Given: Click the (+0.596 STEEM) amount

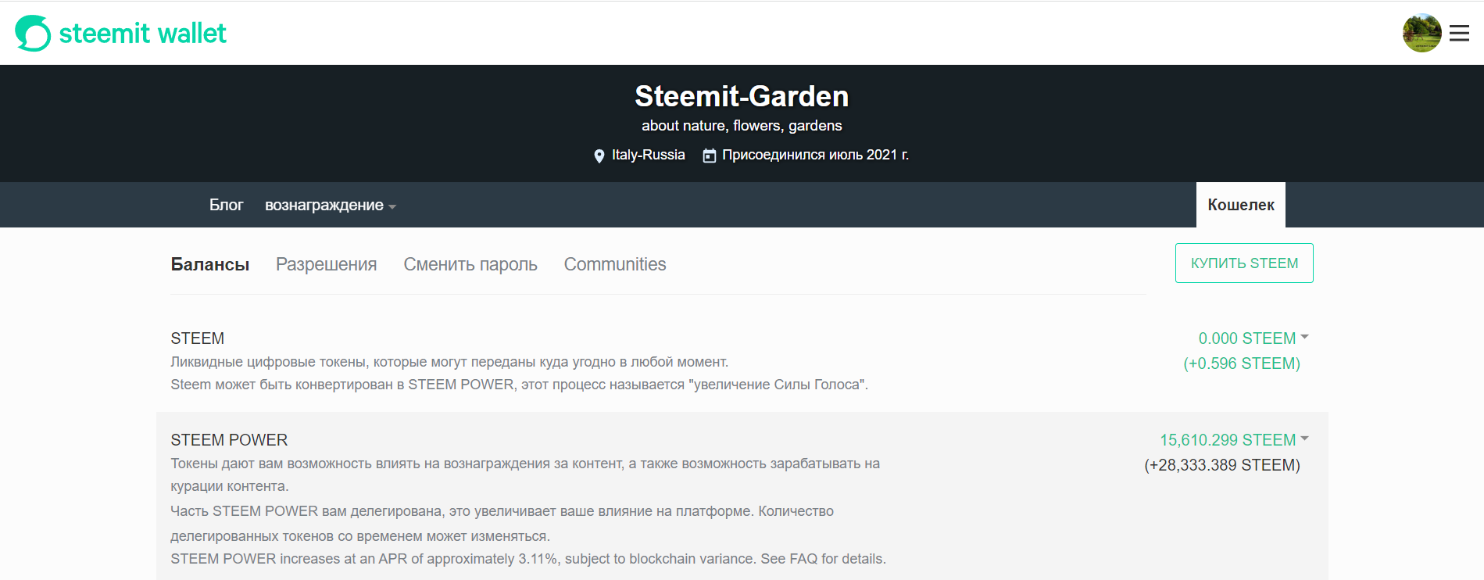Looking at the screenshot, I should tap(1242, 363).
